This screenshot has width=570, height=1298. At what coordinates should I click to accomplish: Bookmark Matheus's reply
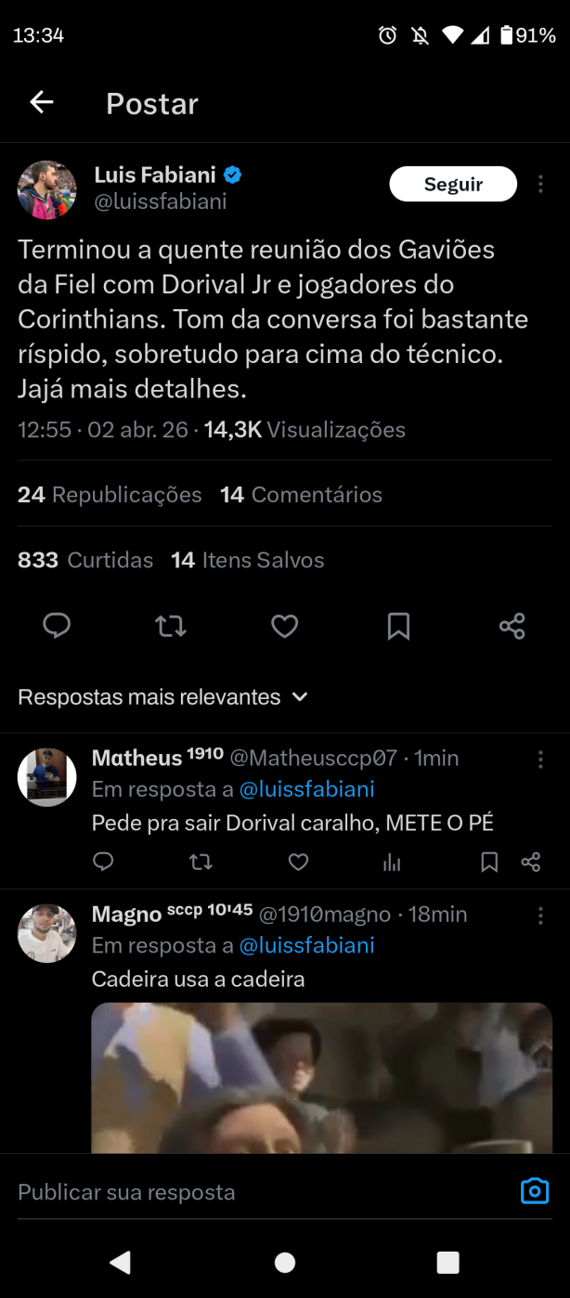click(x=489, y=863)
